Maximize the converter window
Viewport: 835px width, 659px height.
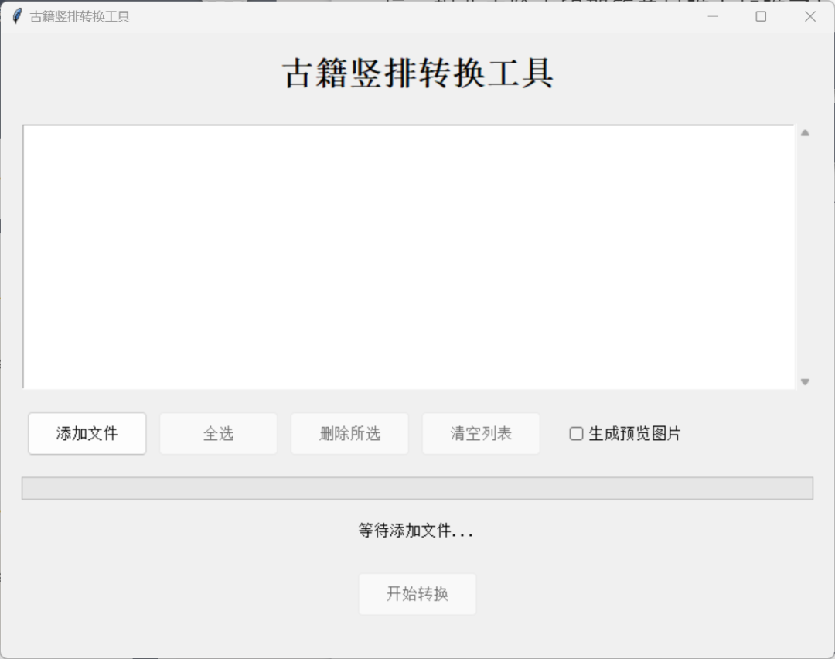click(761, 15)
